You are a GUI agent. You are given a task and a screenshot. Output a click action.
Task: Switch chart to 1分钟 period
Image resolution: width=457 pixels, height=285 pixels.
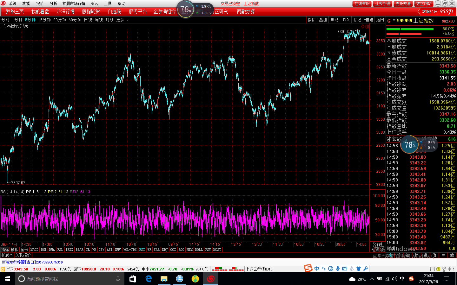[17, 20]
